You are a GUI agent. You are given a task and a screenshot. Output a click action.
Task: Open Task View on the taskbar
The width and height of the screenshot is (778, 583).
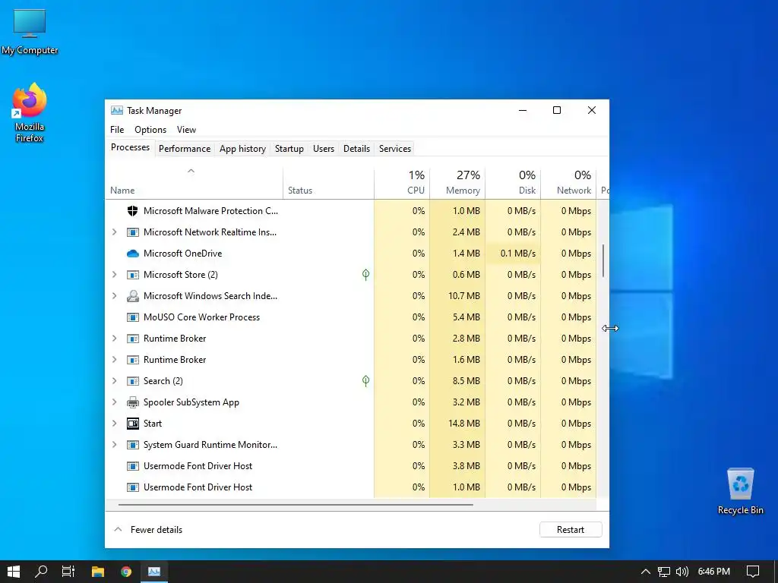click(x=68, y=572)
